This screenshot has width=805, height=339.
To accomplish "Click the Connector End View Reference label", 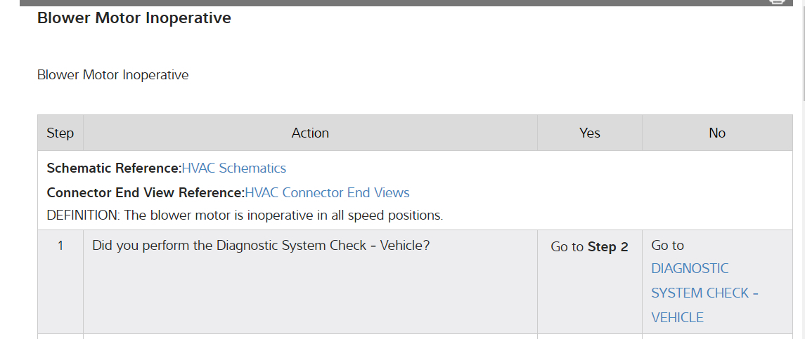I will point(145,193).
